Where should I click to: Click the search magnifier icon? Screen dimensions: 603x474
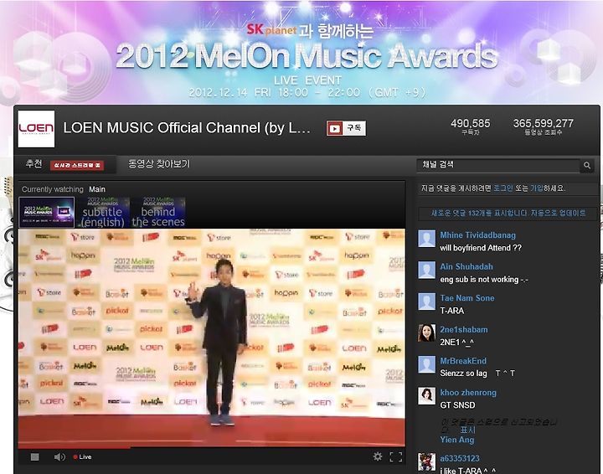pos(587,165)
